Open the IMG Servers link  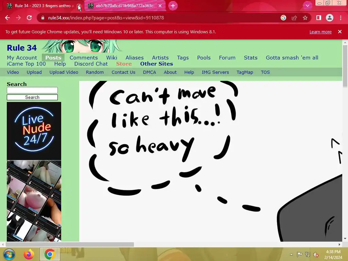tap(215, 72)
